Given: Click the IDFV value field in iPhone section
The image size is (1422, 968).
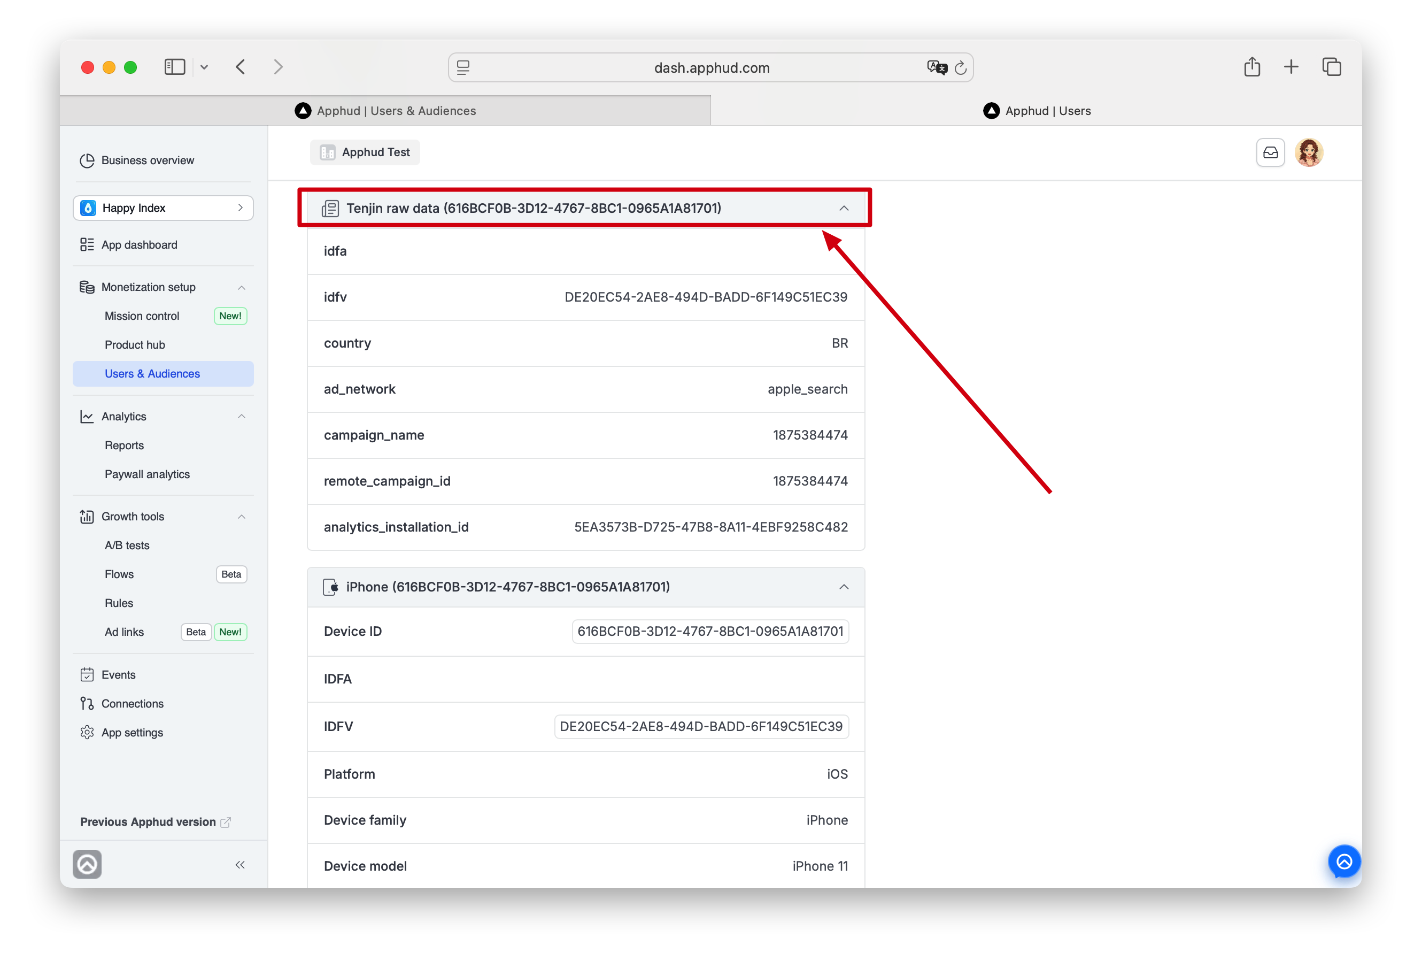Looking at the screenshot, I should click(701, 726).
